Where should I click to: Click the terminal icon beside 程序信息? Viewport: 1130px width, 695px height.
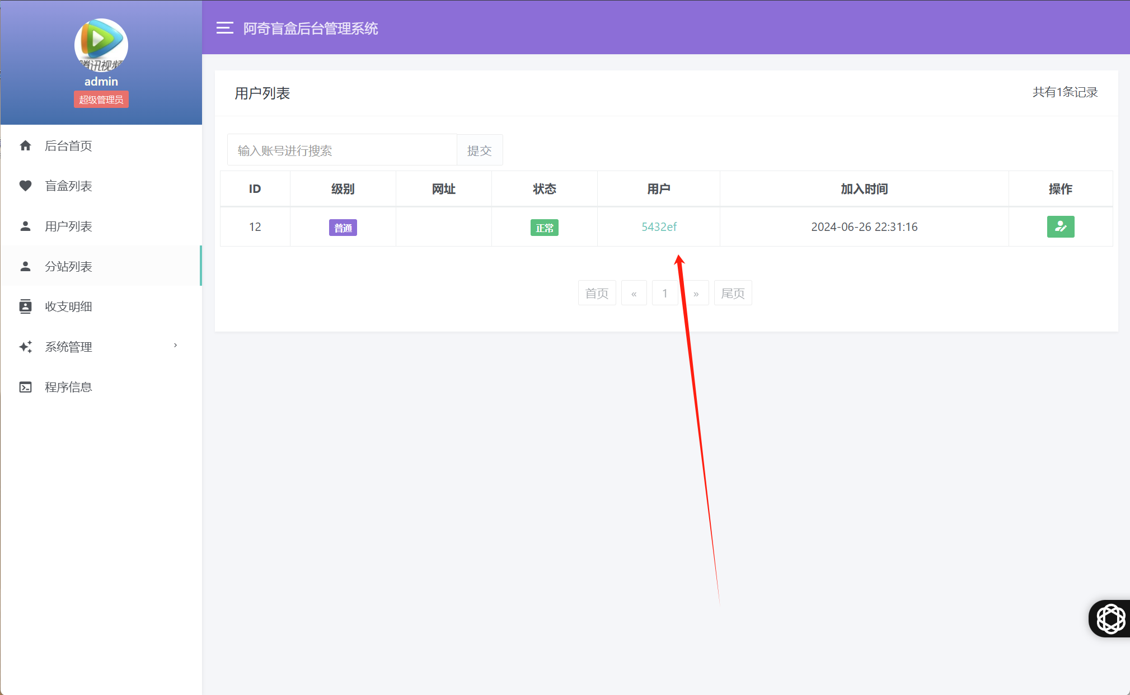point(25,387)
